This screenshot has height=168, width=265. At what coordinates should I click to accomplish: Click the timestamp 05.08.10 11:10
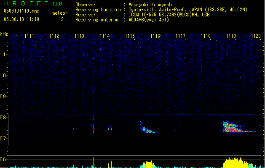point(21,19)
